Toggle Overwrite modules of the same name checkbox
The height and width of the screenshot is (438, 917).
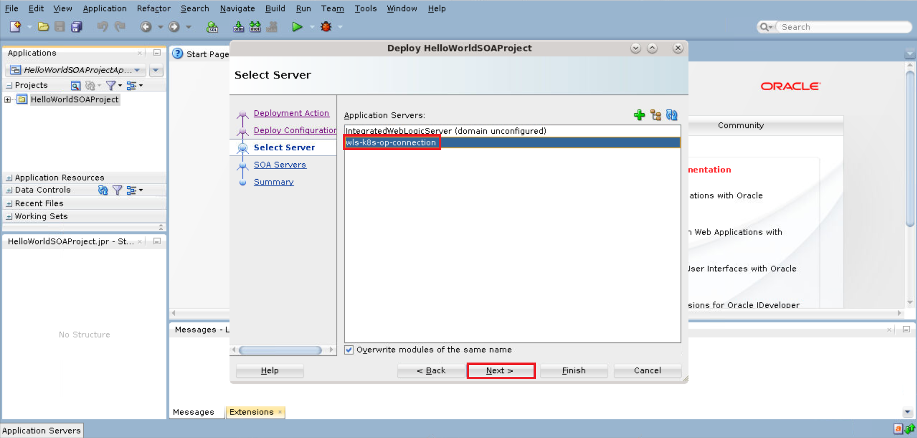click(349, 350)
